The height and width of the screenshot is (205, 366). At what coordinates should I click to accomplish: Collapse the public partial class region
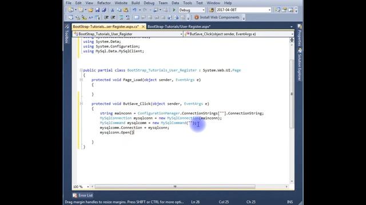coord(81,70)
